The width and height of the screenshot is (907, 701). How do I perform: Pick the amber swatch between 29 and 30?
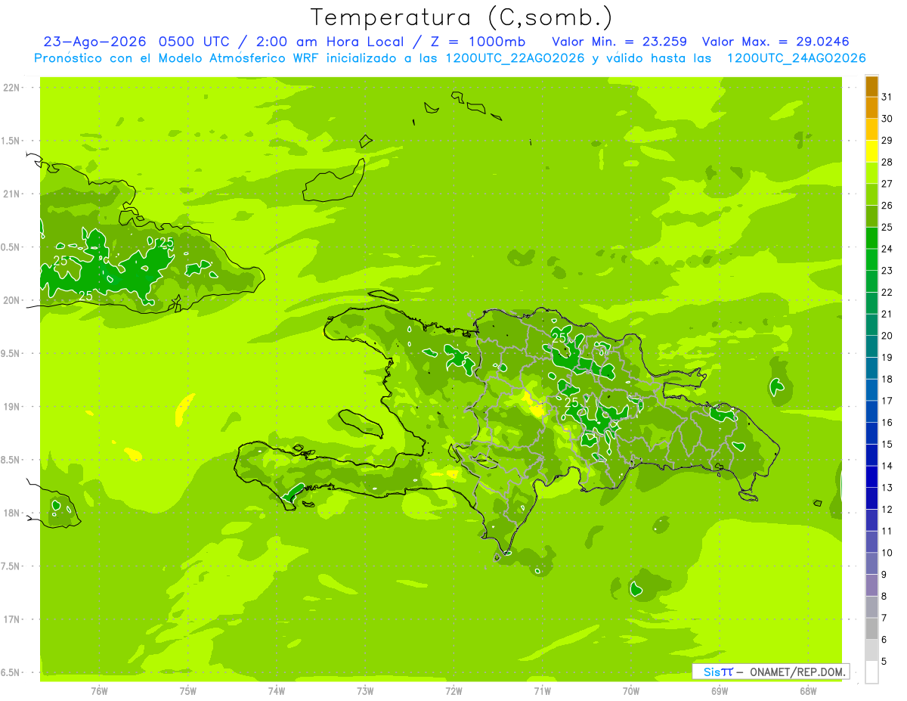pyautogui.click(x=871, y=130)
